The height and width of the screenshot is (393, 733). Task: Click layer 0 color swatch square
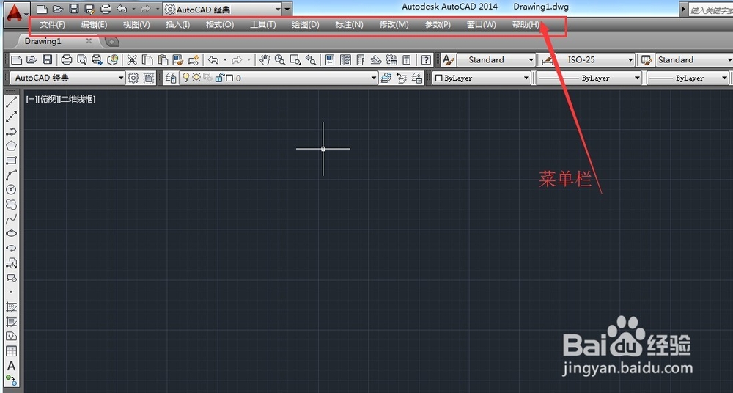[x=229, y=78]
